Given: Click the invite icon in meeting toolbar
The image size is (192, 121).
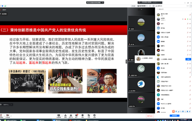Looking at the screenshot, I should coord(65,115).
